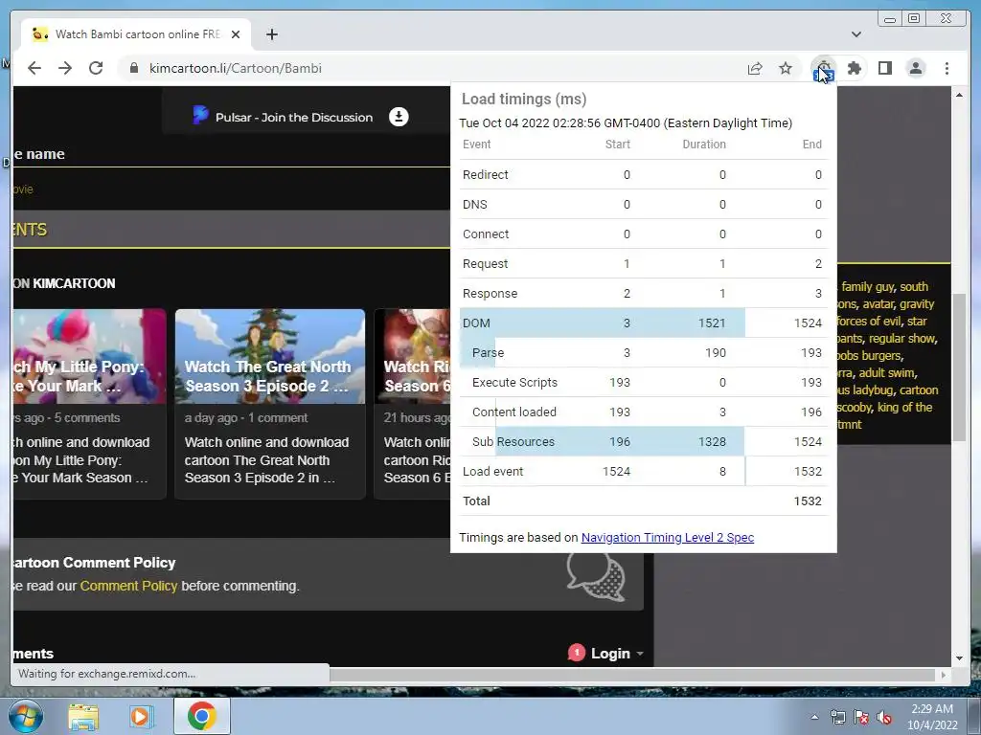
Task: Open the Windows Start button
Action: coord(26,716)
